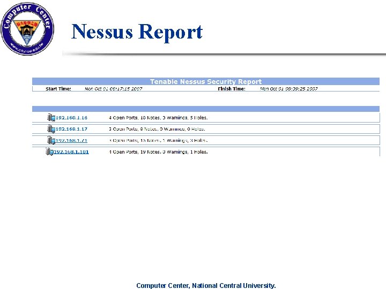
Task: Click the Computer Center round logo
Action: pos(27,29)
